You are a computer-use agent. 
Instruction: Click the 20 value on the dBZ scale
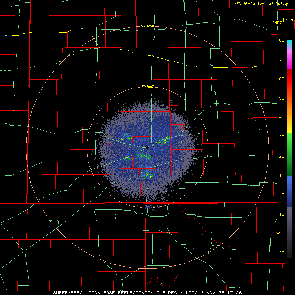282,156
